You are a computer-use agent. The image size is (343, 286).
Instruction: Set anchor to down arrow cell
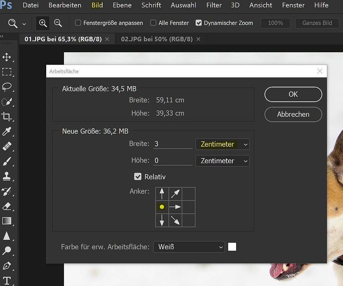[x=162, y=220]
